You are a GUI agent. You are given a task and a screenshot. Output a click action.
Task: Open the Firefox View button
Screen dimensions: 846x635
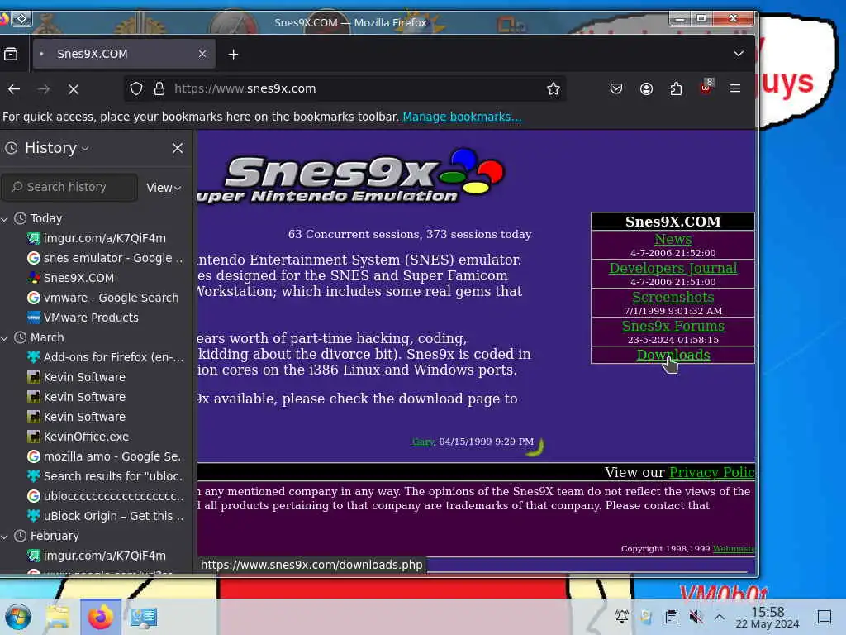(11, 54)
